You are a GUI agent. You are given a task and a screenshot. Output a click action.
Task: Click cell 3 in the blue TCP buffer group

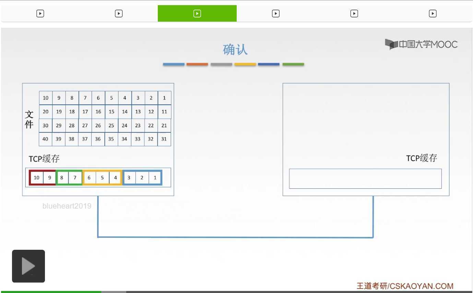[129, 177]
